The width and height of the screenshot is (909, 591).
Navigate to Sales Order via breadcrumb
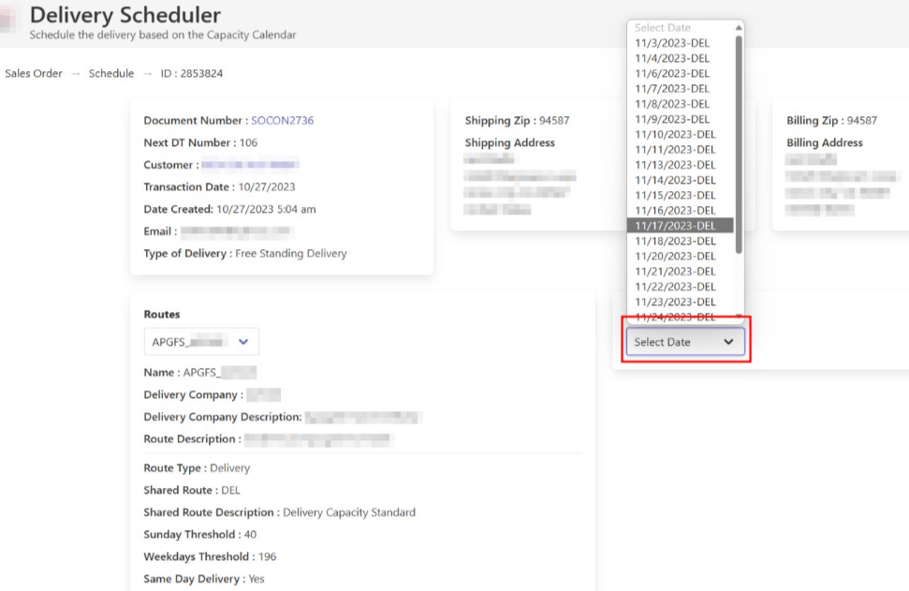pos(33,73)
